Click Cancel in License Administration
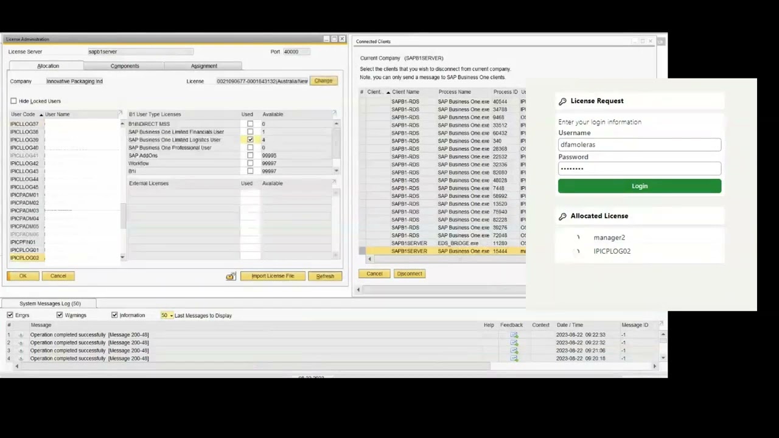 click(x=58, y=276)
